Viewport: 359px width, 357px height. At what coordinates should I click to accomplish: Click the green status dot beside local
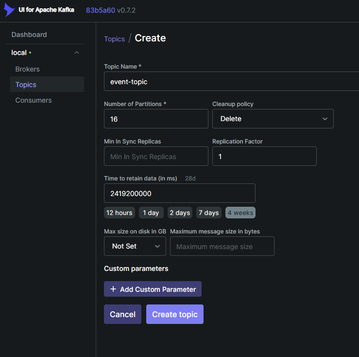[30, 53]
